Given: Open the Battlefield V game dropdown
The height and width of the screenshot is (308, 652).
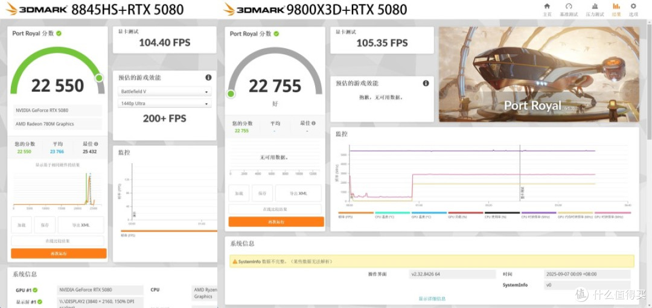Looking at the screenshot, I should [164, 92].
